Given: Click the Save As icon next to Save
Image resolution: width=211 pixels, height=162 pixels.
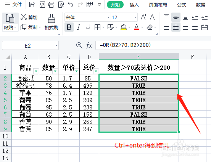Looking at the screenshot, I should pos(42,5).
